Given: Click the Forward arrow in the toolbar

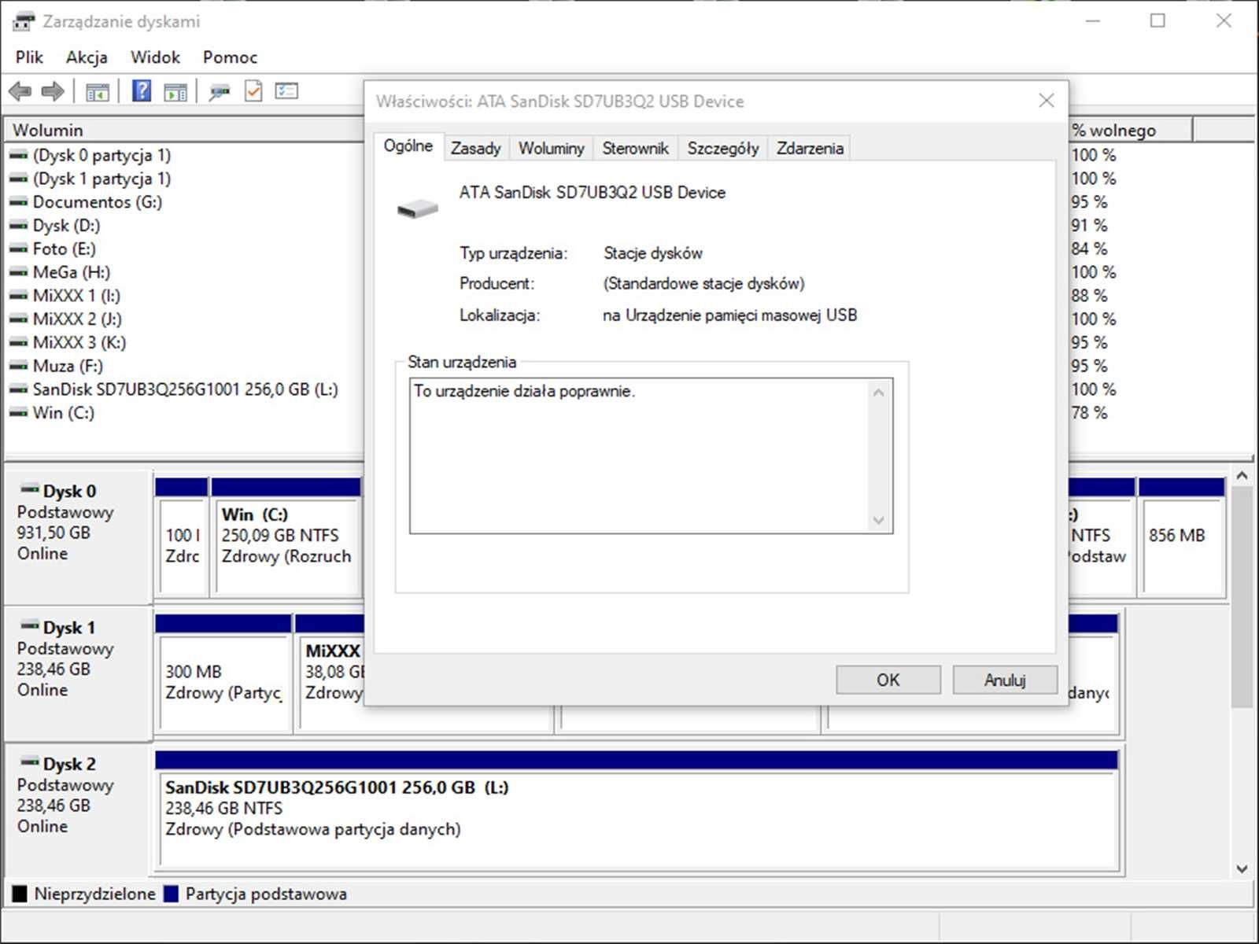Looking at the screenshot, I should [x=53, y=91].
